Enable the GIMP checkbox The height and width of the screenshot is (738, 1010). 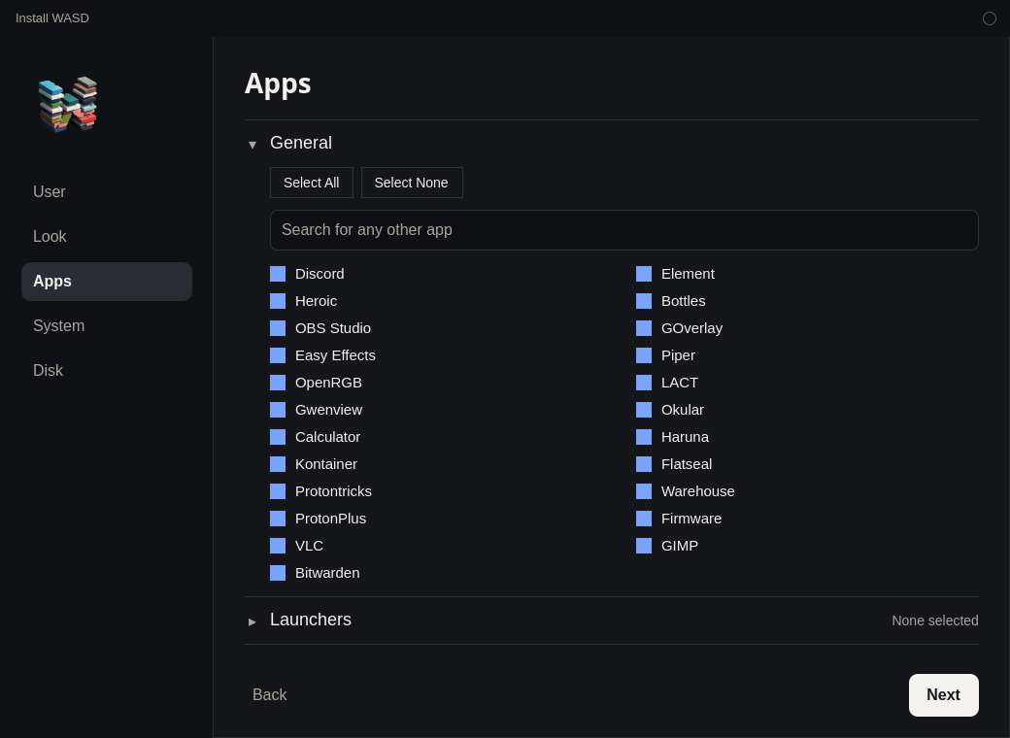pyautogui.click(x=644, y=546)
